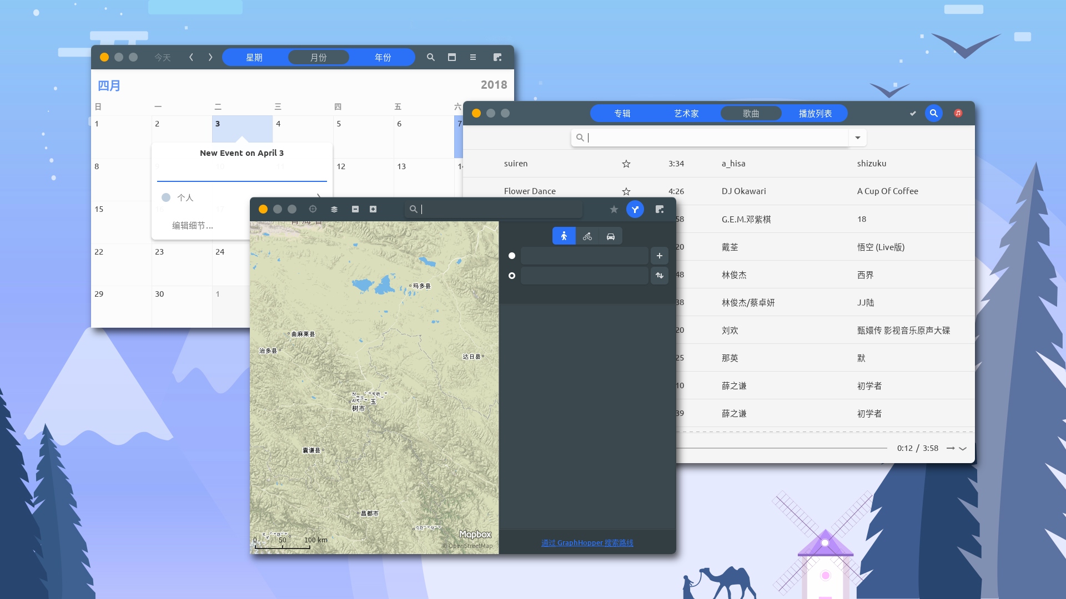The width and height of the screenshot is (1066, 599).
Task: Go to previous period in Calendar
Action: pyautogui.click(x=191, y=57)
